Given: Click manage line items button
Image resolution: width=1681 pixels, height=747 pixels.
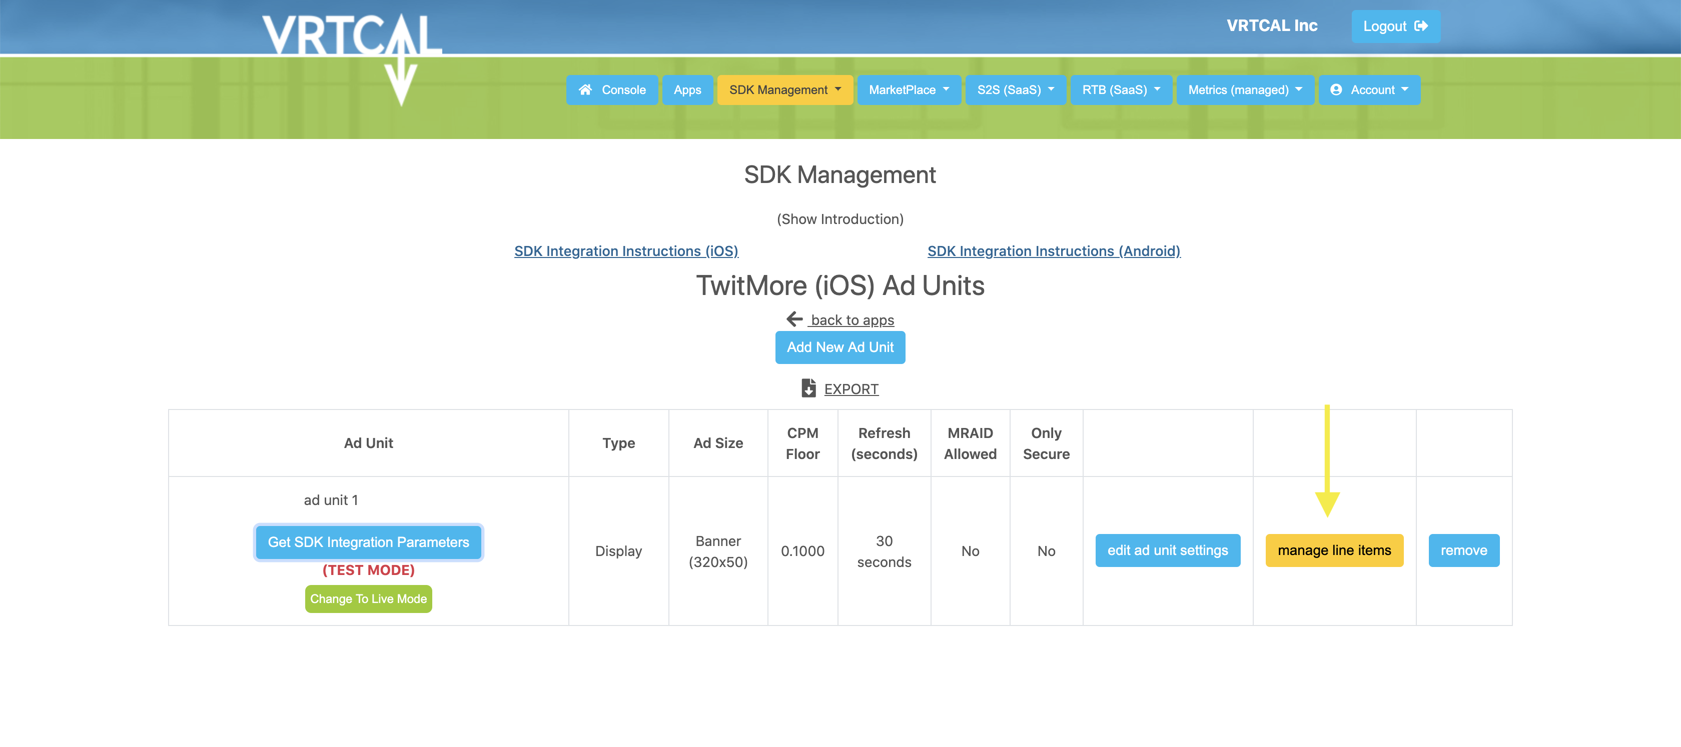Looking at the screenshot, I should tap(1334, 550).
